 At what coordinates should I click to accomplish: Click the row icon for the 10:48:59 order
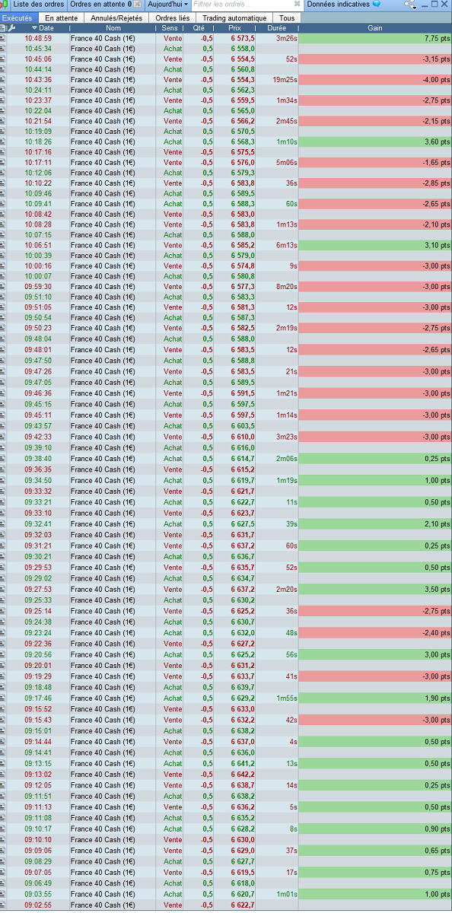(x=3, y=38)
